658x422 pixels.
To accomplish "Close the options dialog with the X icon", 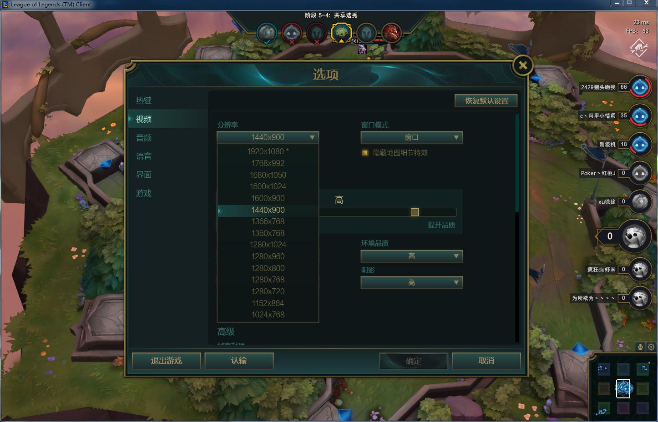I will pyautogui.click(x=523, y=65).
